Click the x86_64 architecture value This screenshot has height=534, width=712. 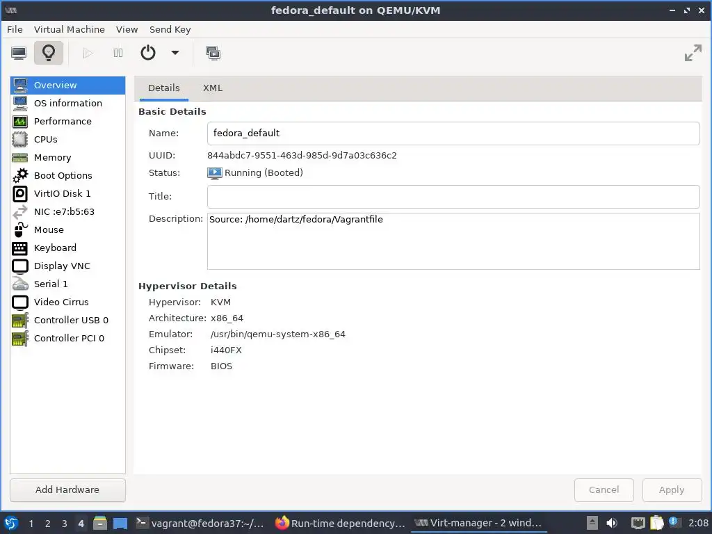click(x=227, y=318)
